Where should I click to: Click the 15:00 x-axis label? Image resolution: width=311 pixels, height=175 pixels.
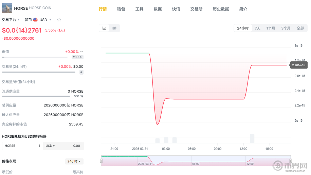[269, 149]
